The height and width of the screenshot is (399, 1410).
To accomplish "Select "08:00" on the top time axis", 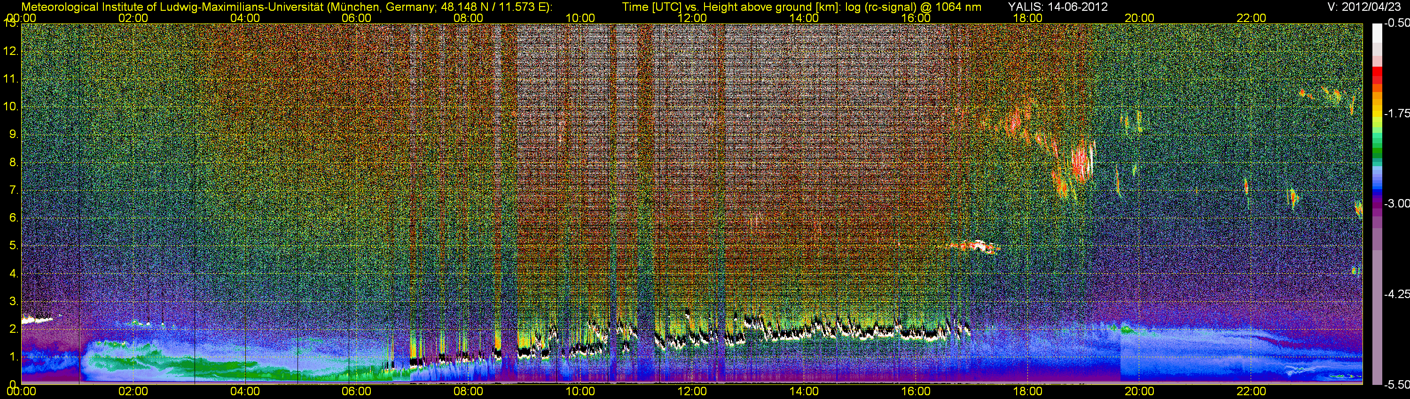I will 469,18.
